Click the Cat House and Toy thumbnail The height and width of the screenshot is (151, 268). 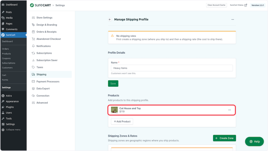(114, 110)
